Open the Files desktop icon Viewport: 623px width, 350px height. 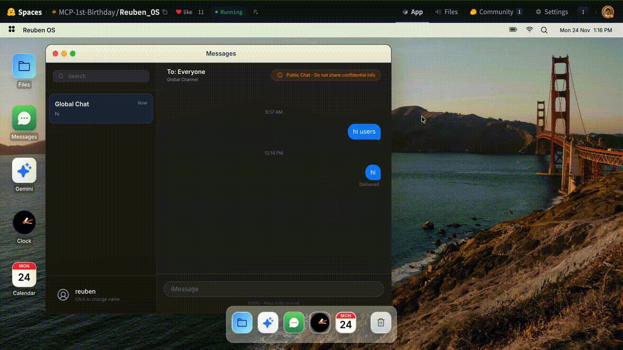[x=24, y=67]
